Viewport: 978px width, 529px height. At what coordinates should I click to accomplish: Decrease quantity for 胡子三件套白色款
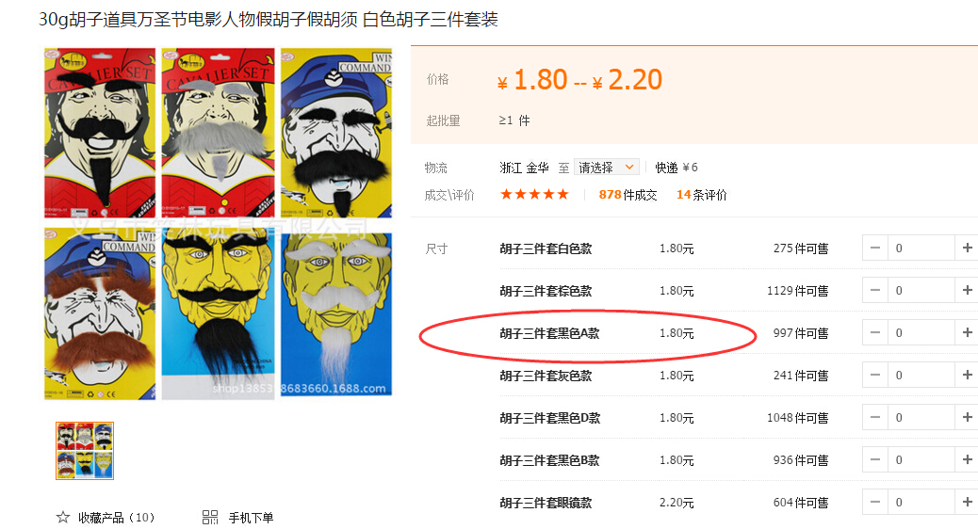click(x=875, y=248)
